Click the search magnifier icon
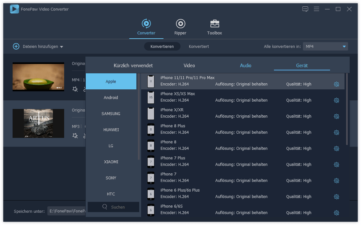The image size is (361, 225). (x=105, y=207)
